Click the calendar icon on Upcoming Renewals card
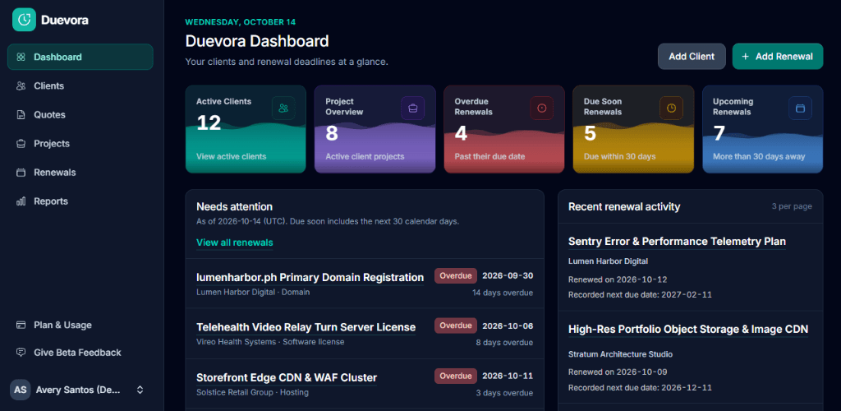Viewport: 841px width, 411px height. click(800, 108)
